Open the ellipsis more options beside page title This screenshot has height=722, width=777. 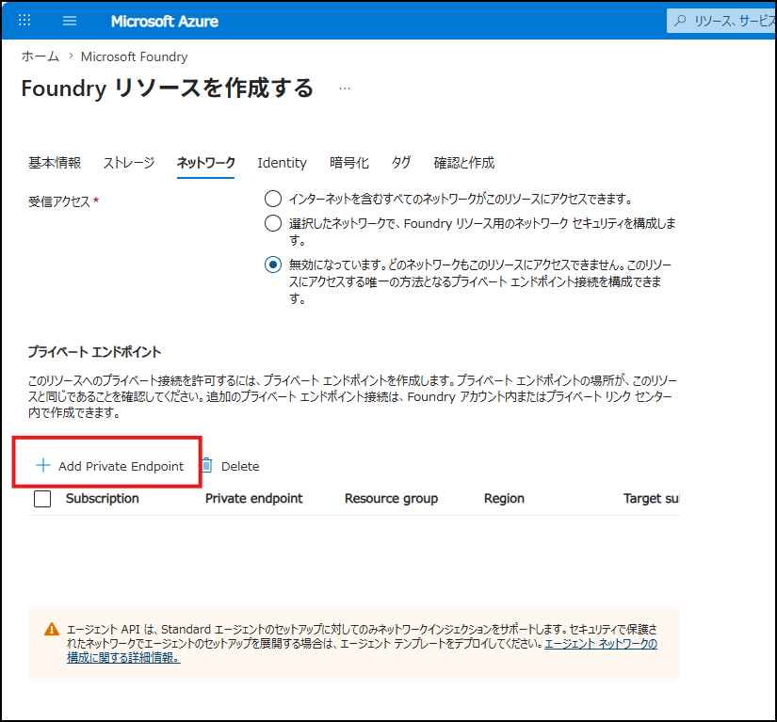[345, 88]
